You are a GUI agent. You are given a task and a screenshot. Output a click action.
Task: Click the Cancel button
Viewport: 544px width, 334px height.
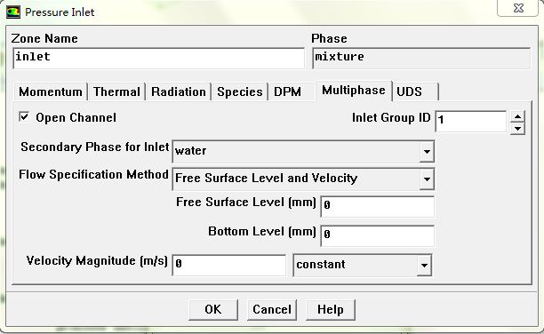tap(272, 309)
